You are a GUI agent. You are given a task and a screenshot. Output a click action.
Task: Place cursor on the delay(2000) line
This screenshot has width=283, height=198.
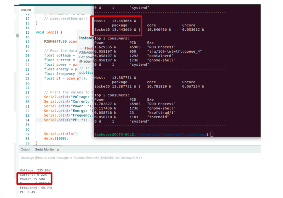click(x=56, y=138)
